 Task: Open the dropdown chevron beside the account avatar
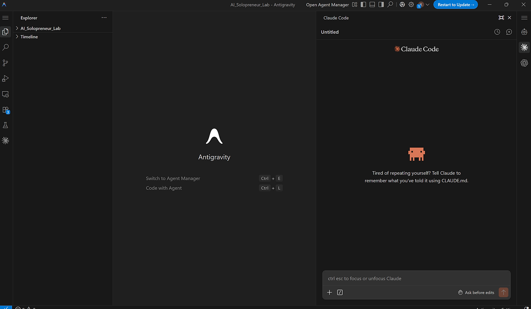point(428,5)
